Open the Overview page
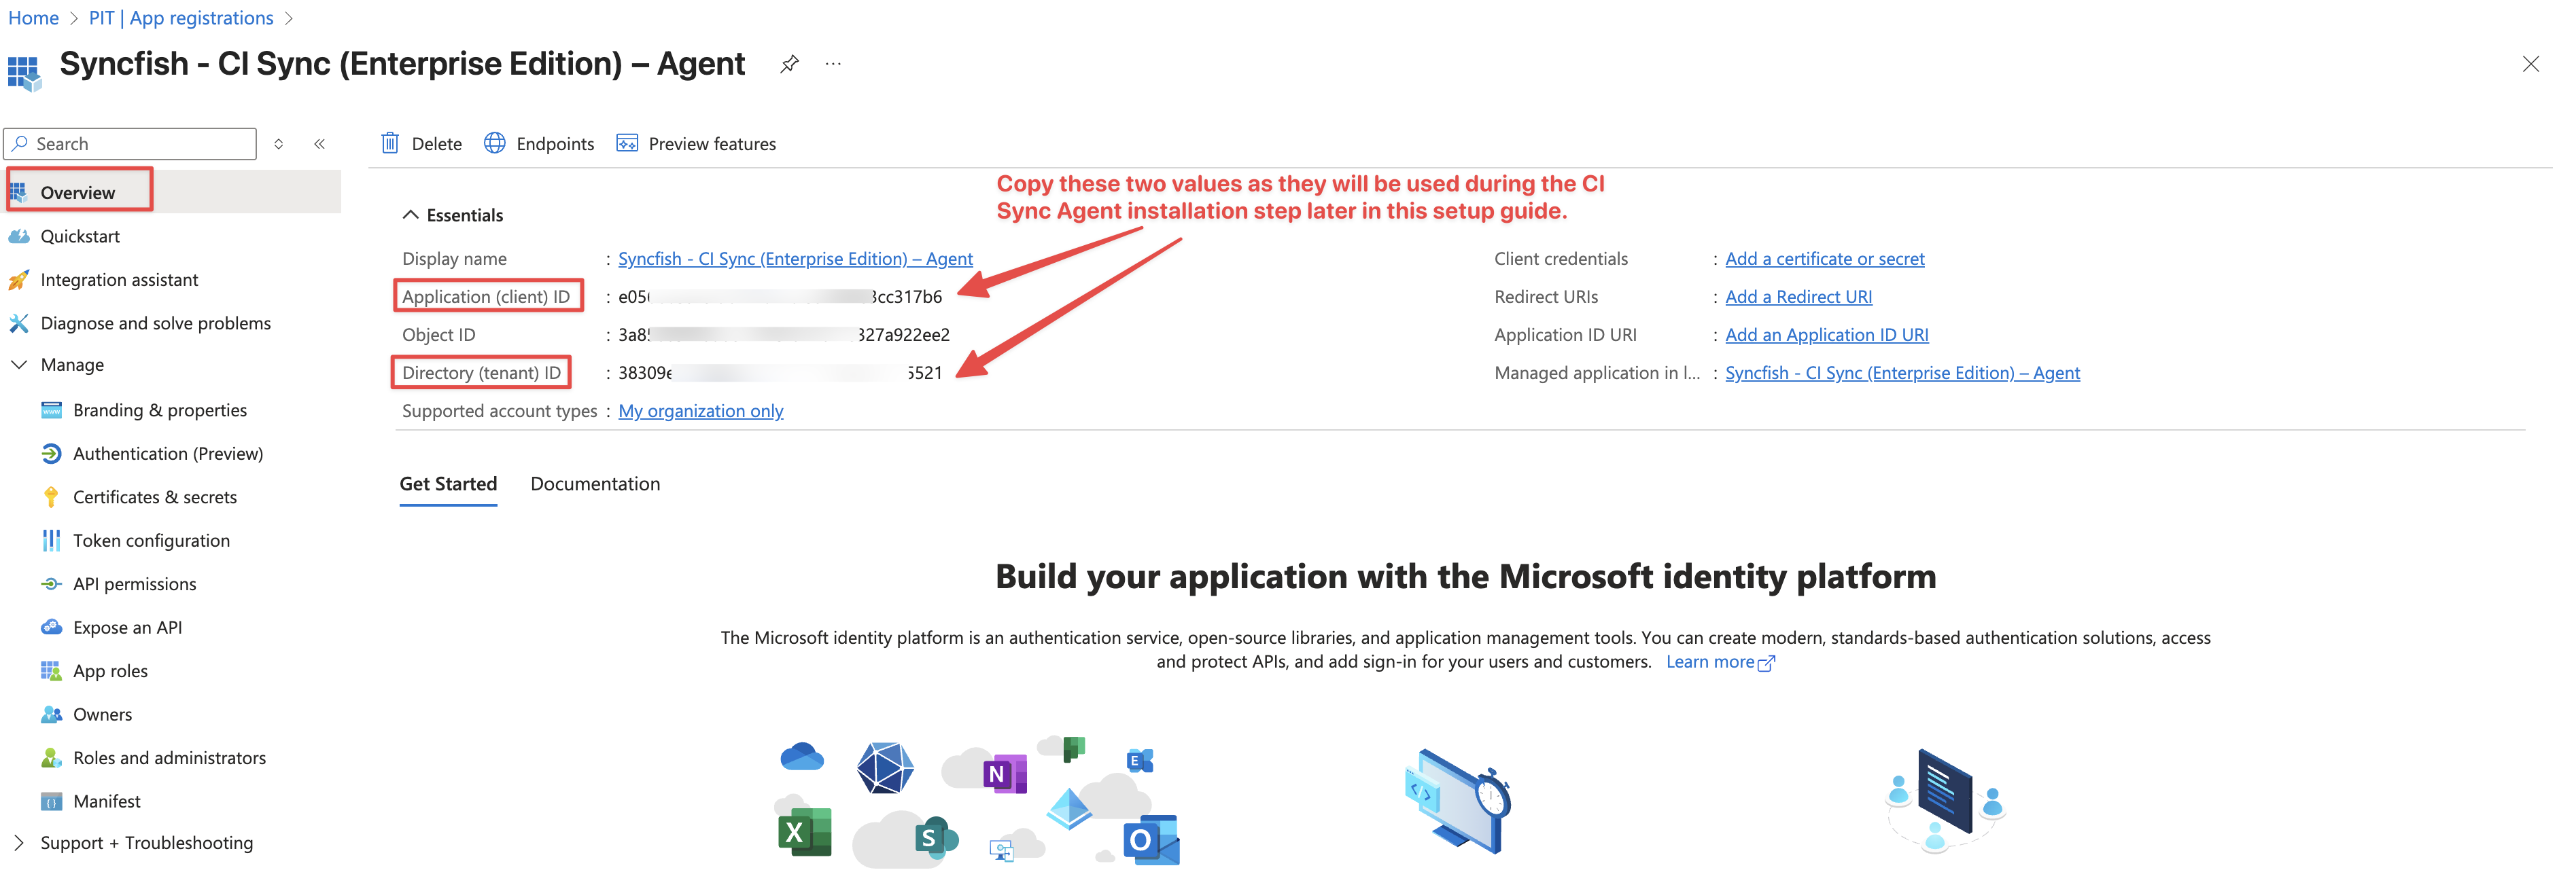The image size is (2576, 887). point(79,192)
